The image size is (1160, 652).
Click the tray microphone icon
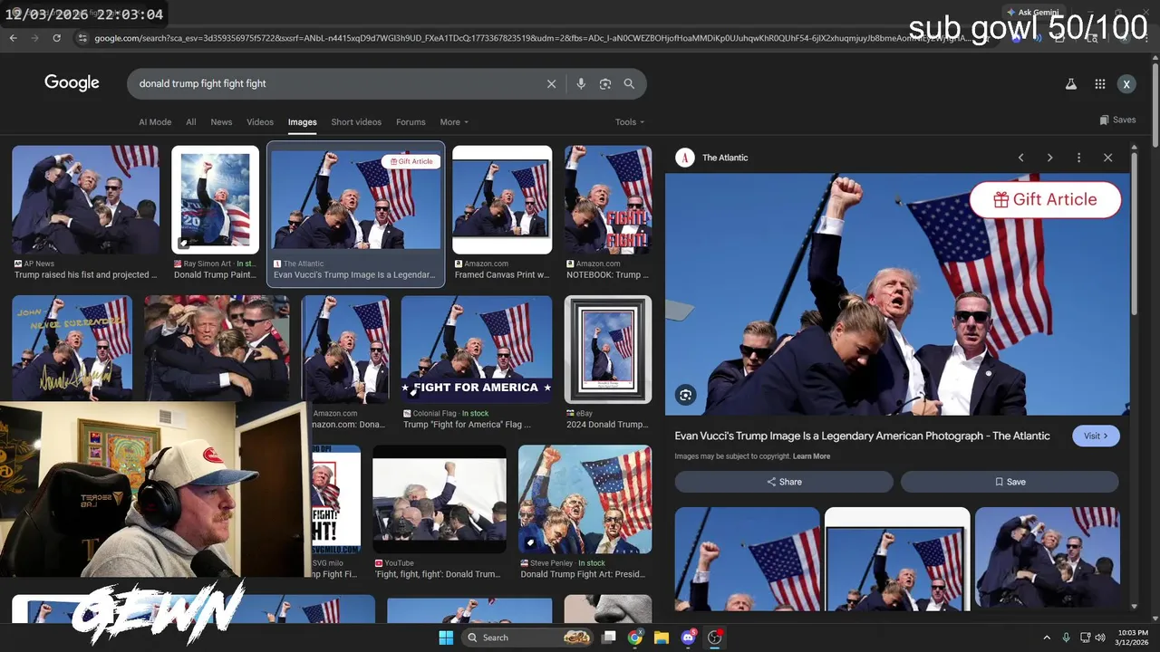pos(1067,638)
